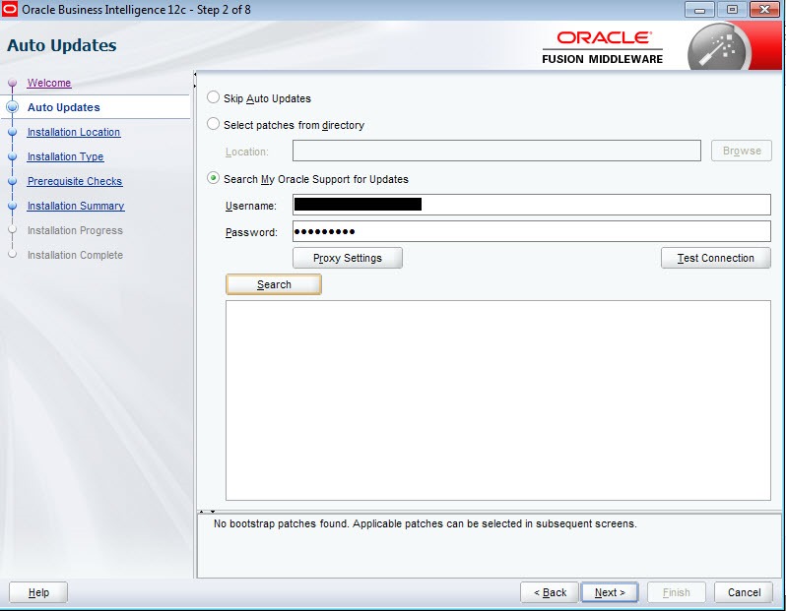The height and width of the screenshot is (611, 786).
Task: Select the Auto Updates step in sidebar
Action: tap(64, 107)
